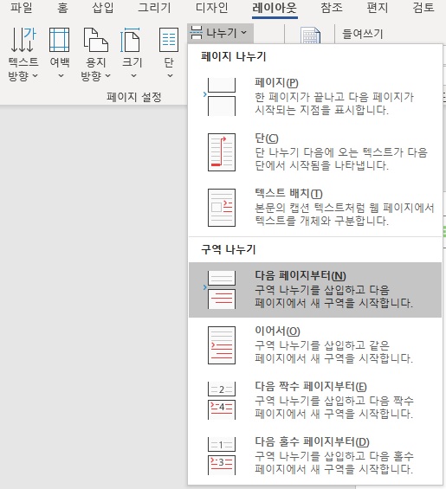Click description '구역 나누기를 삽입하고 같은'
The height and width of the screenshot is (489, 446).
[322, 345]
